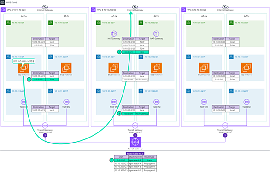Select VPC C icon beside 10.10.30.0/23 label
Screen dimensions: 270x172
point(183,10)
